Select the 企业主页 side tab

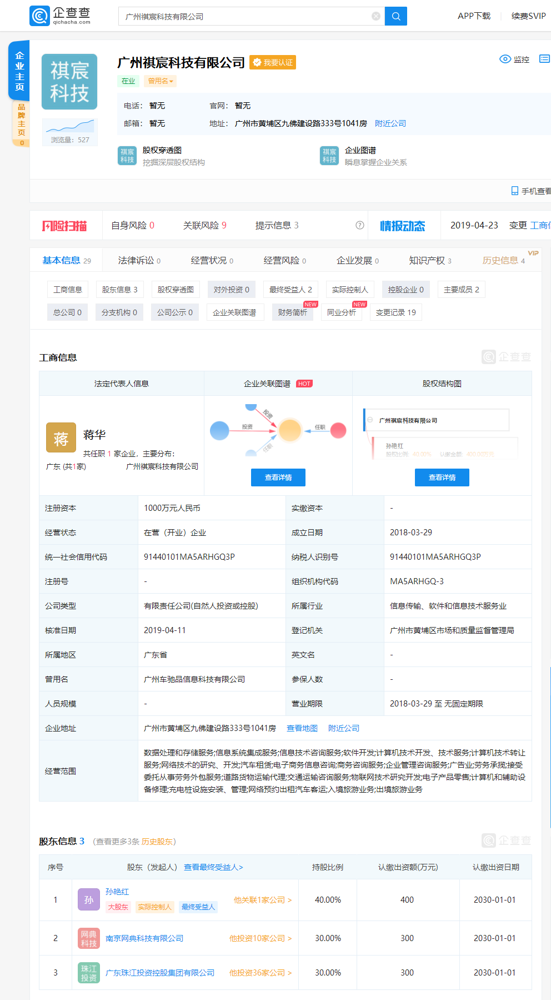19,71
